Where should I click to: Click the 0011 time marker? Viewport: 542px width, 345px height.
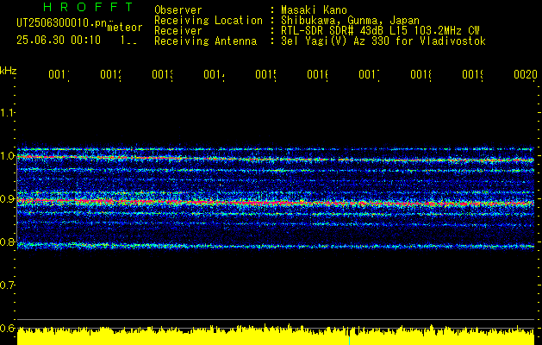(59, 74)
